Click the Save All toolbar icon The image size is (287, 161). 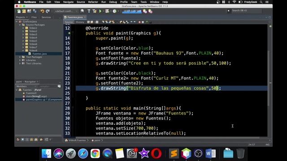[x=35, y=11]
